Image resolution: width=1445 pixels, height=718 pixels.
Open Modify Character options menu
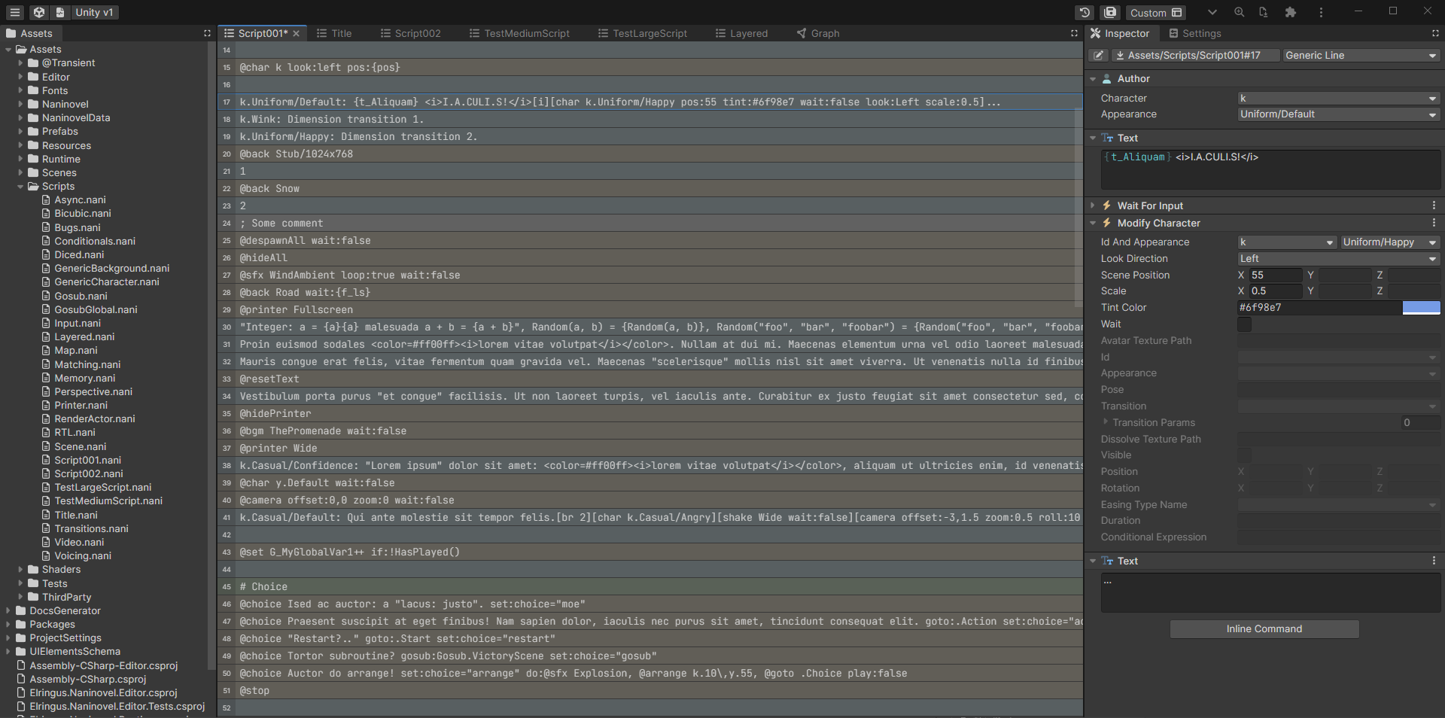1434,223
